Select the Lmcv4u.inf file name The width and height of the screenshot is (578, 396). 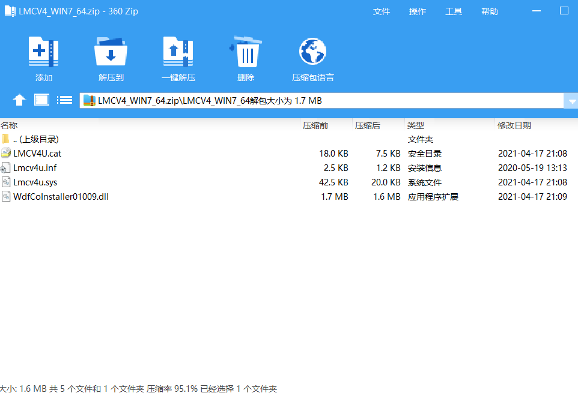[35, 168]
